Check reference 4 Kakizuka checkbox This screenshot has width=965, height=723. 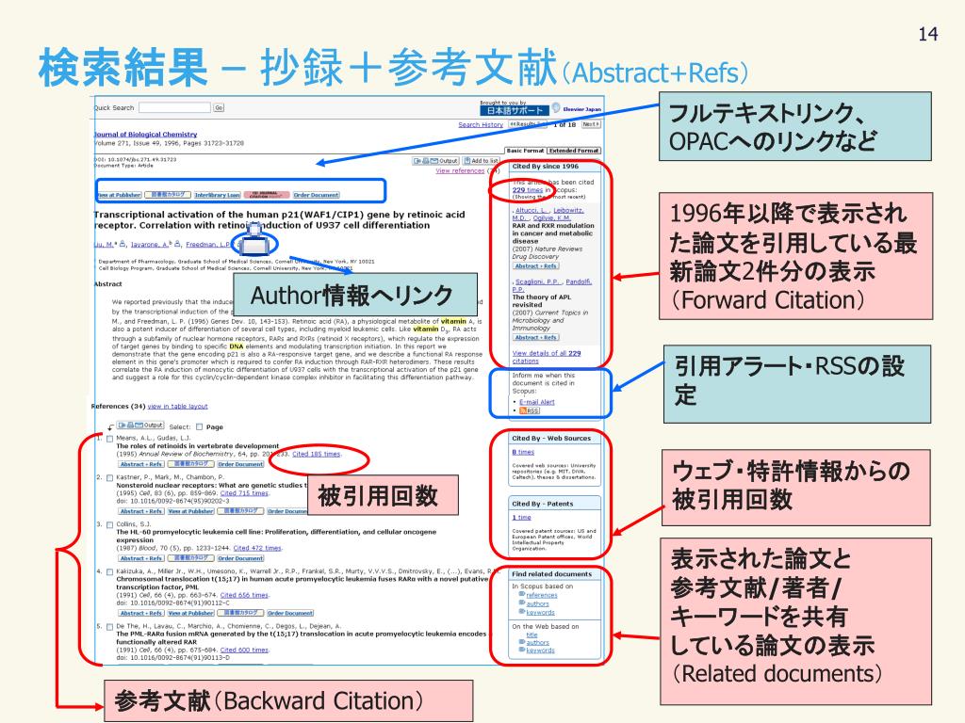click(x=109, y=571)
